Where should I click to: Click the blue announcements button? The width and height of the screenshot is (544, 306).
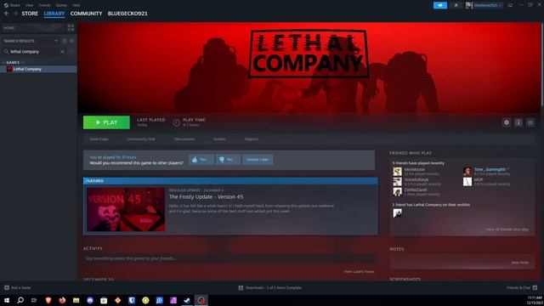coord(440,5)
